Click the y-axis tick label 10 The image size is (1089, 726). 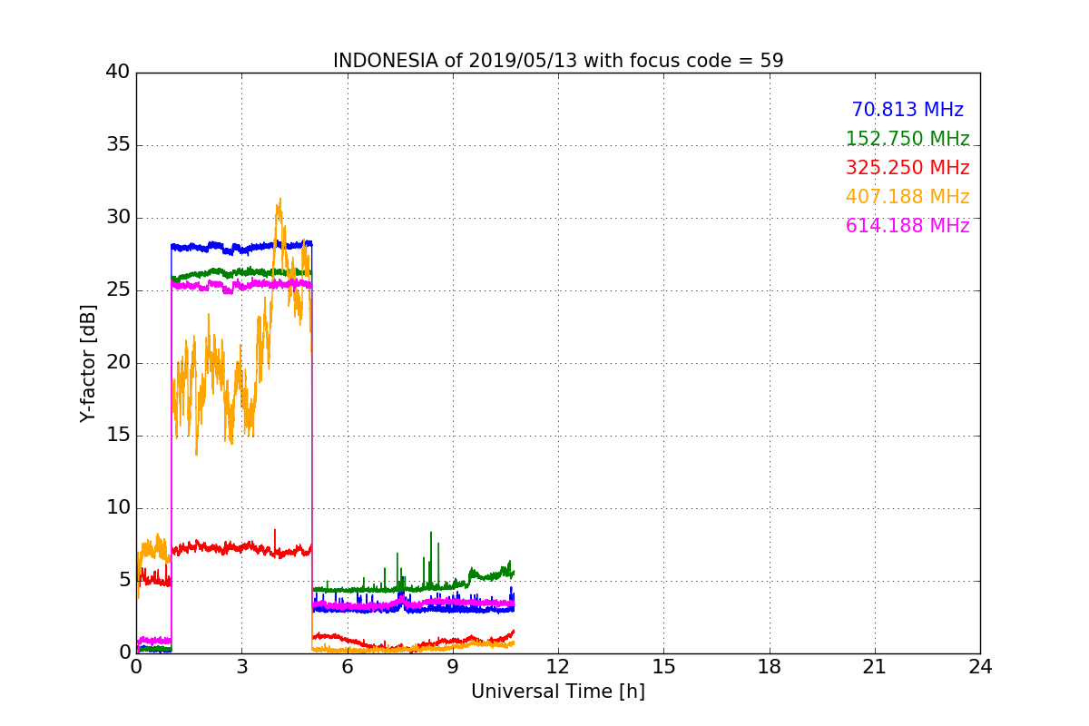click(118, 508)
